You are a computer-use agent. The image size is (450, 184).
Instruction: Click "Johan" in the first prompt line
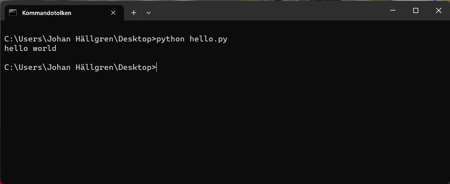coord(59,39)
